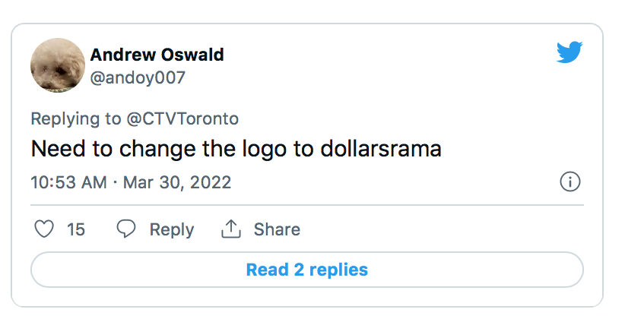
Task: Click the tweet text about dollarsrama
Action: click(236, 149)
